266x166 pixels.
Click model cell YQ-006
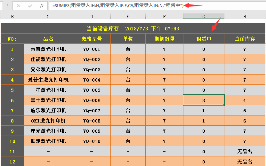(x=92, y=100)
